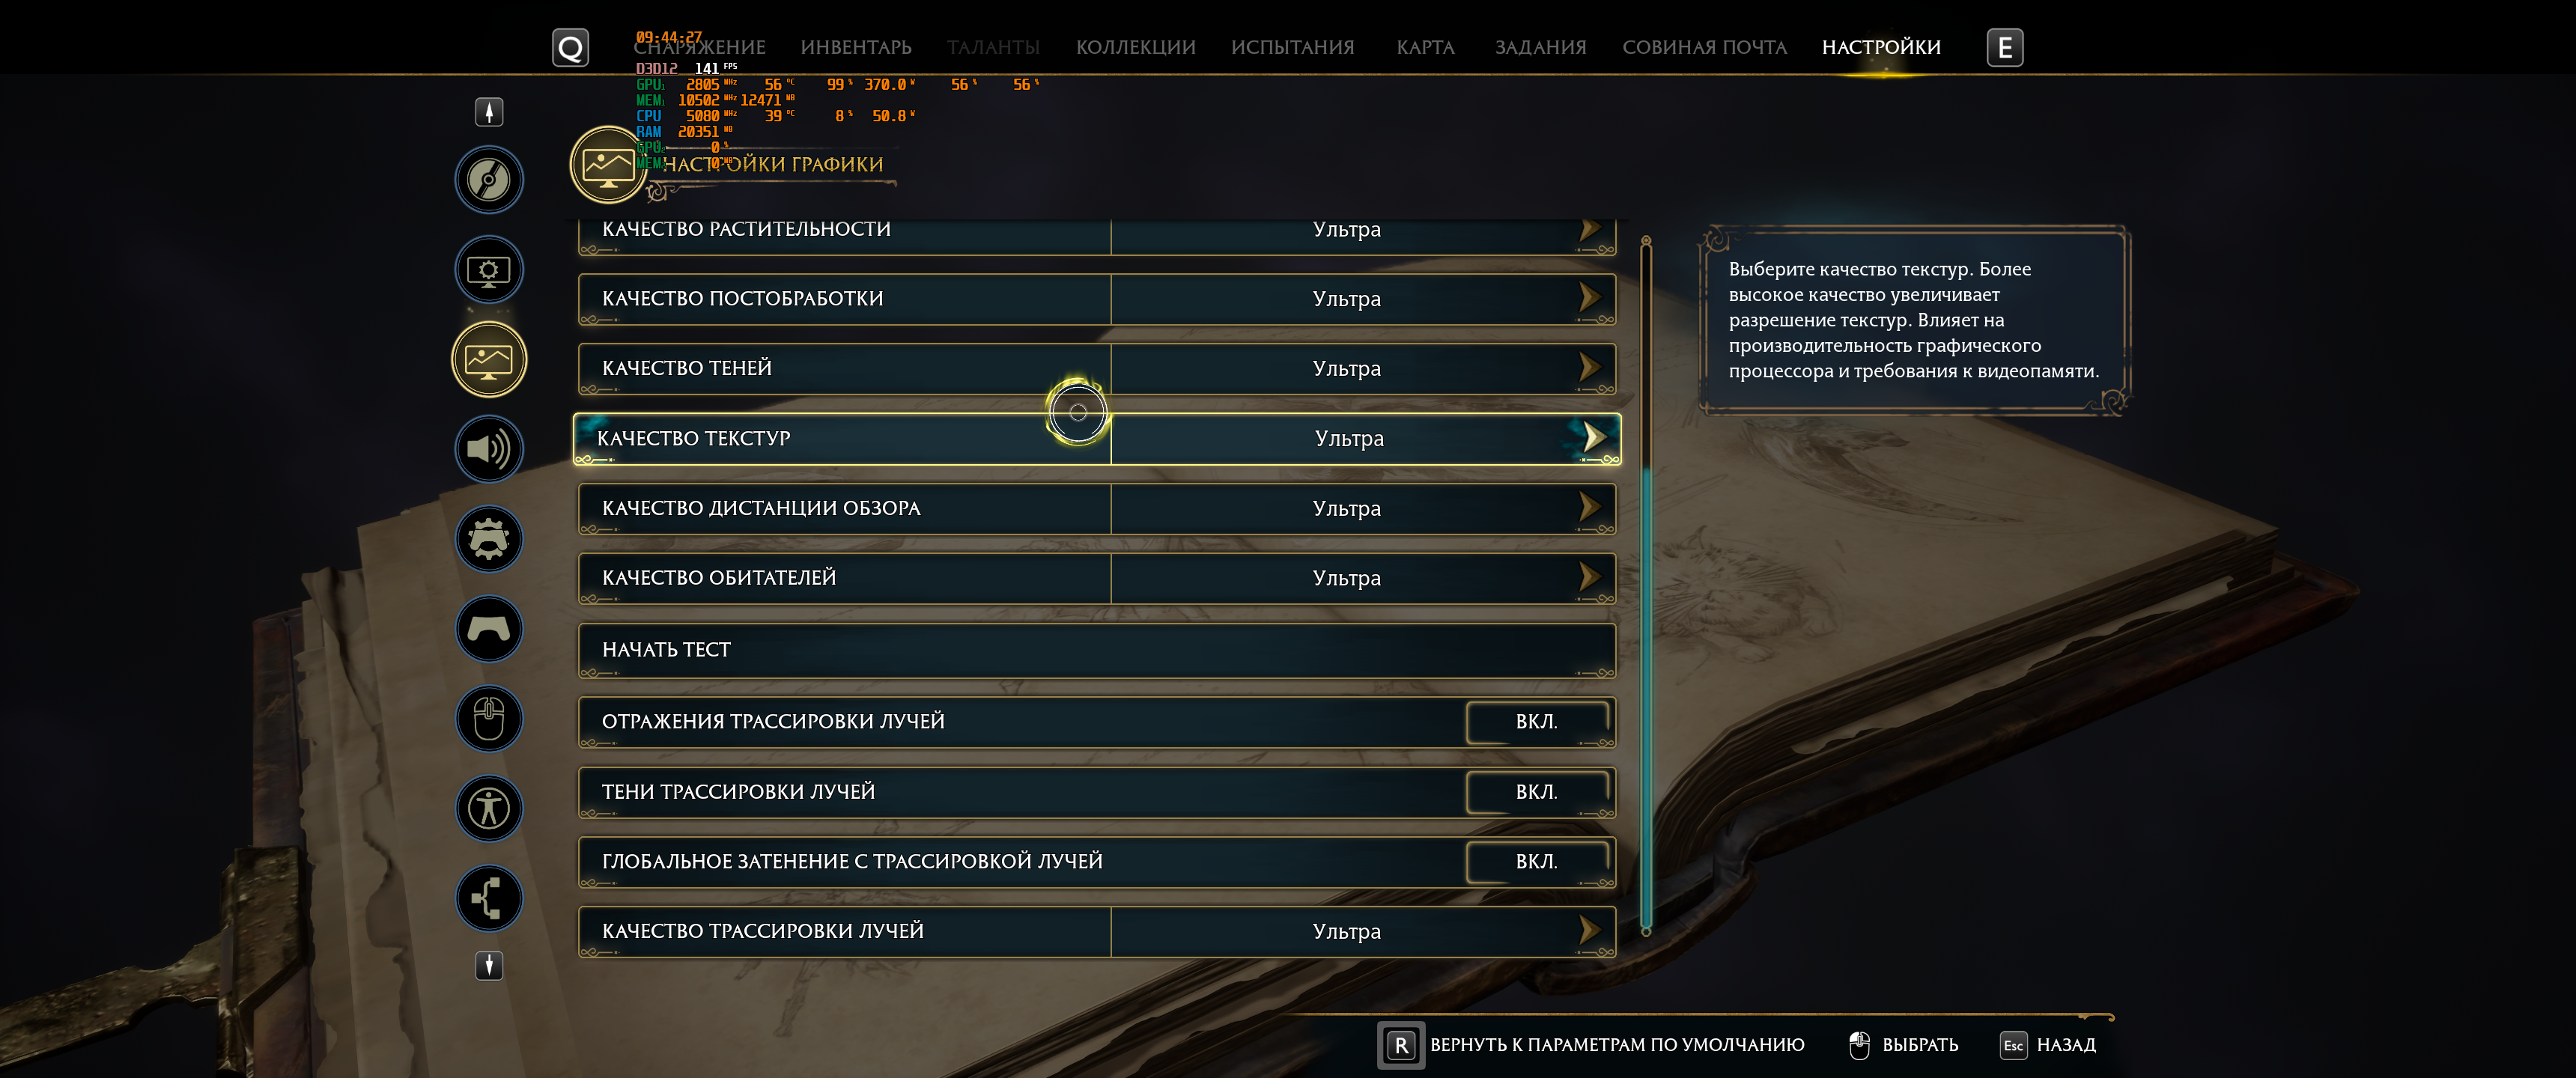Select the controller settings gamepad icon
2576x1078 pixels.
(x=489, y=629)
